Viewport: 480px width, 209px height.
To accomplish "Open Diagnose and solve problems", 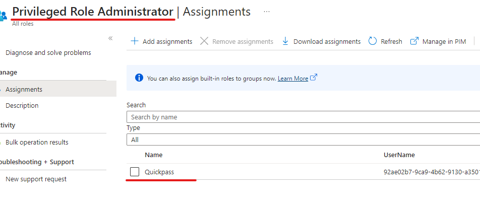I will click(x=48, y=52).
